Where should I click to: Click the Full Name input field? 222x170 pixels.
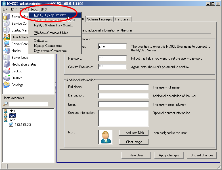[123, 87]
